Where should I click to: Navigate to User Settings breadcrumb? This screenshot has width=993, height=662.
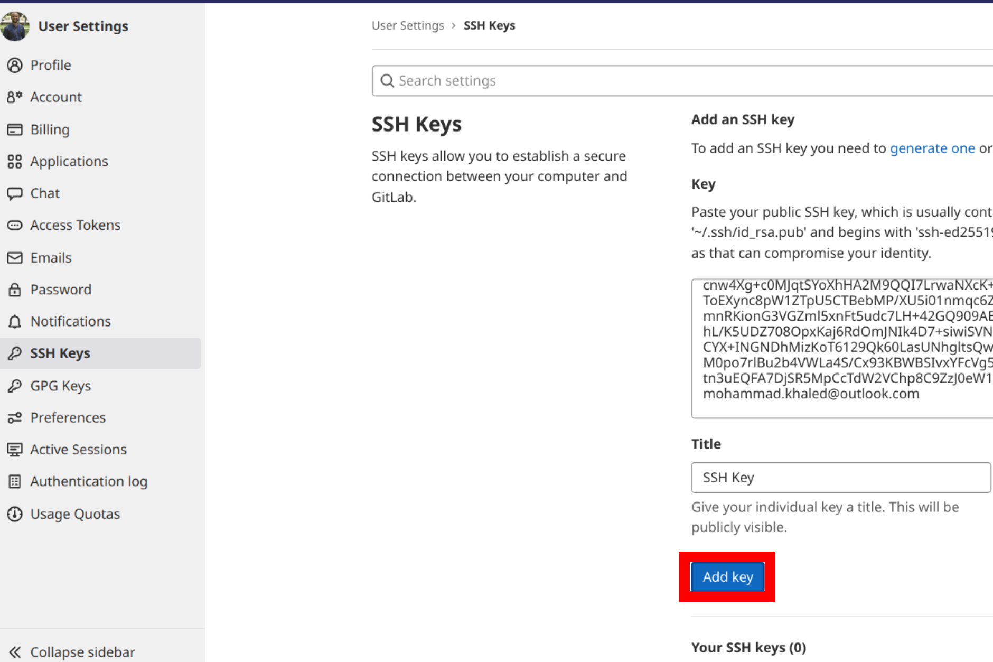408,25
